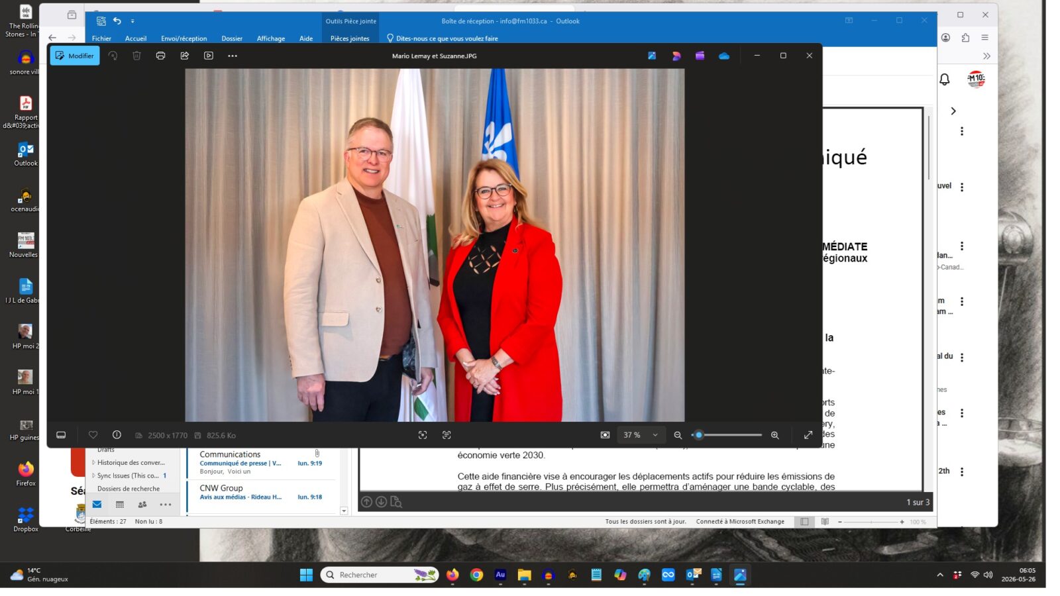Viewport: 1060px width, 596px height.
Task: Switch to Mail view in Outlook navigation
Action: [x=97, y=505]
